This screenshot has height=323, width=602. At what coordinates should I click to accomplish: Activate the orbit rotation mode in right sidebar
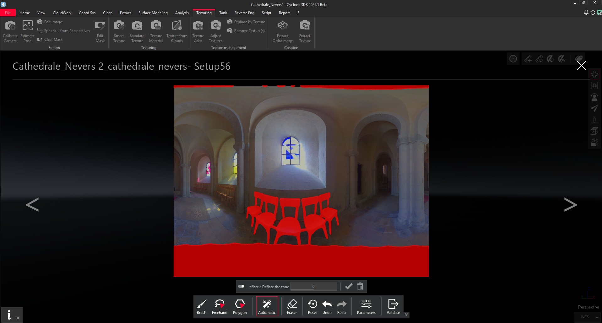click(x=594, y=74)
